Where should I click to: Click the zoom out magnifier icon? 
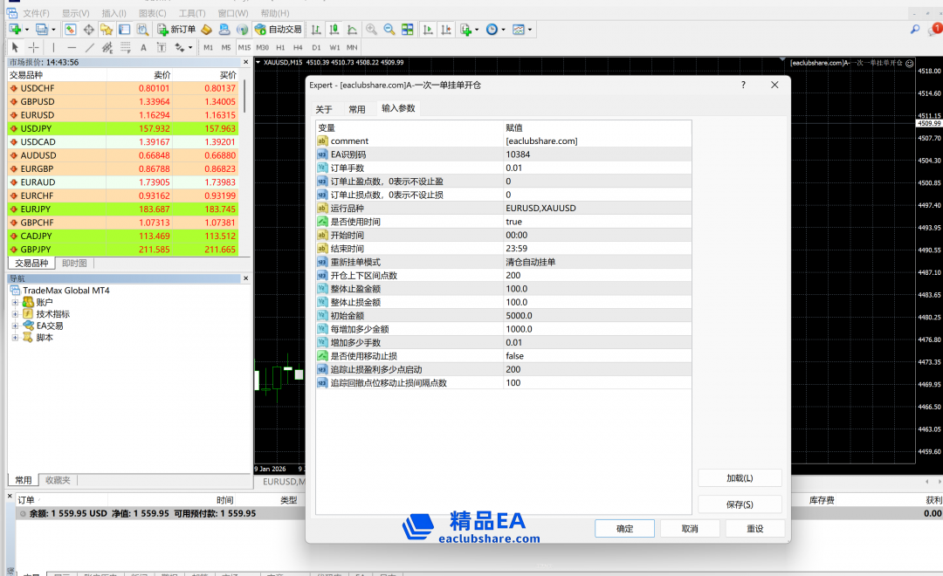(x=389, y=30)
